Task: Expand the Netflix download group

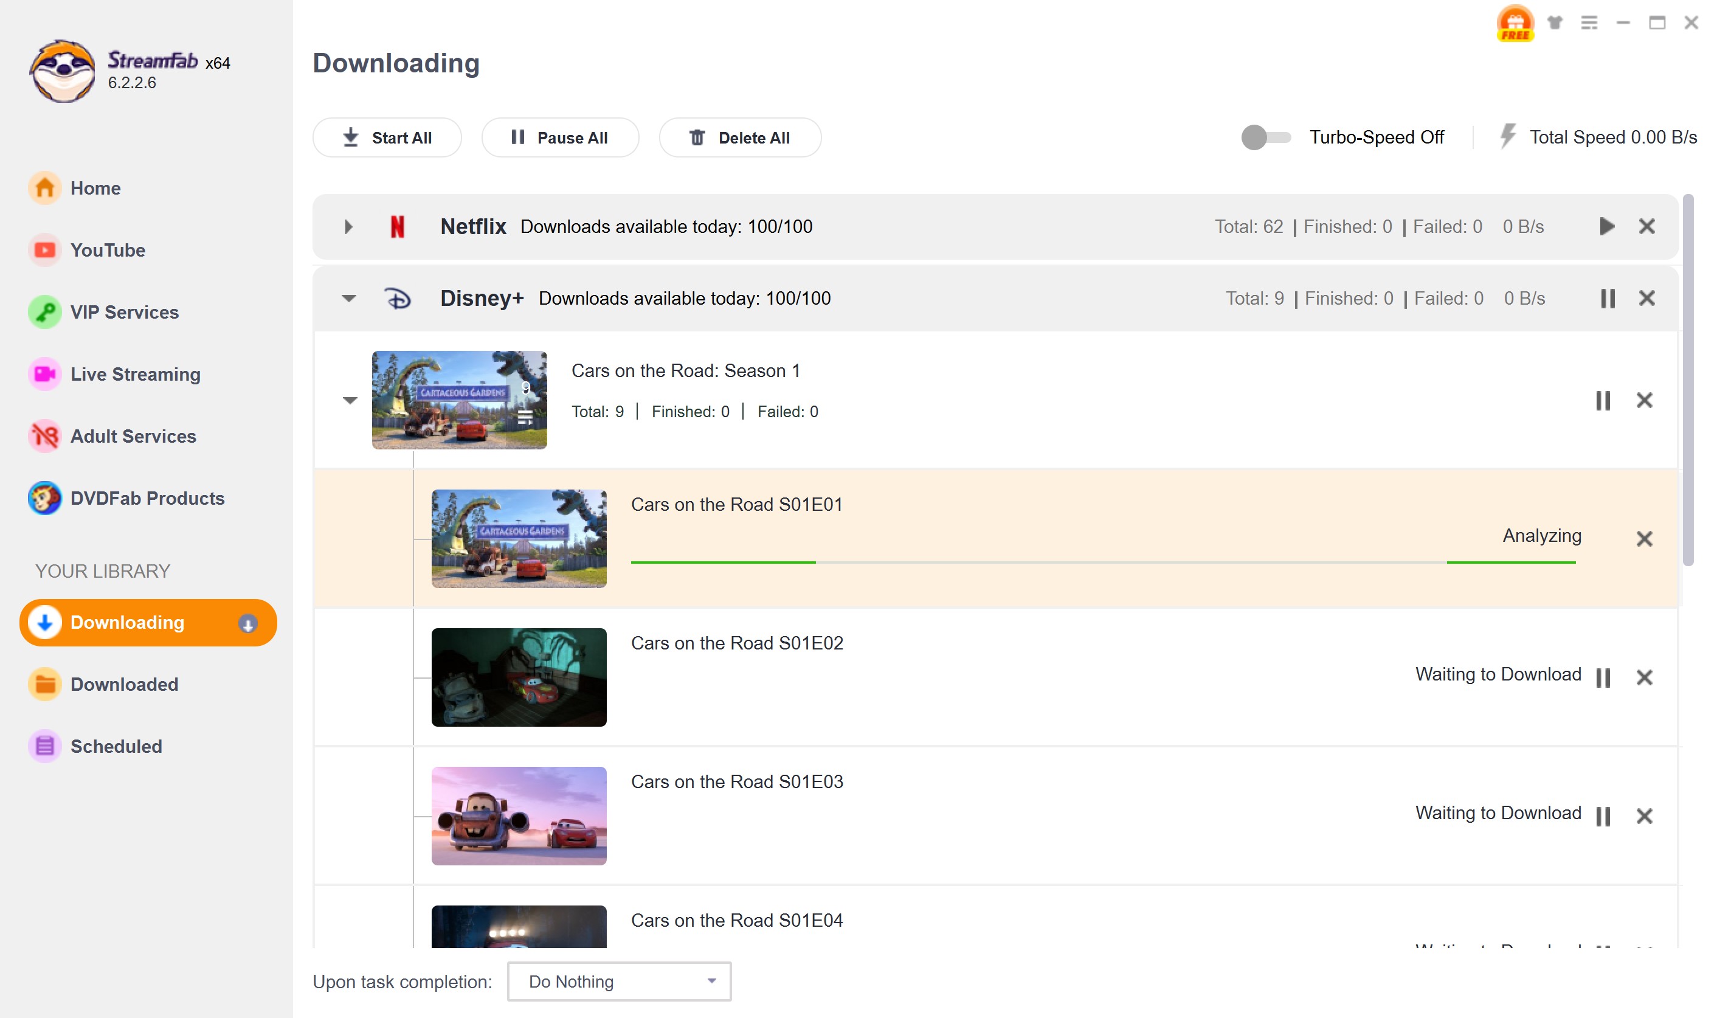Action: tap(348, 226)
